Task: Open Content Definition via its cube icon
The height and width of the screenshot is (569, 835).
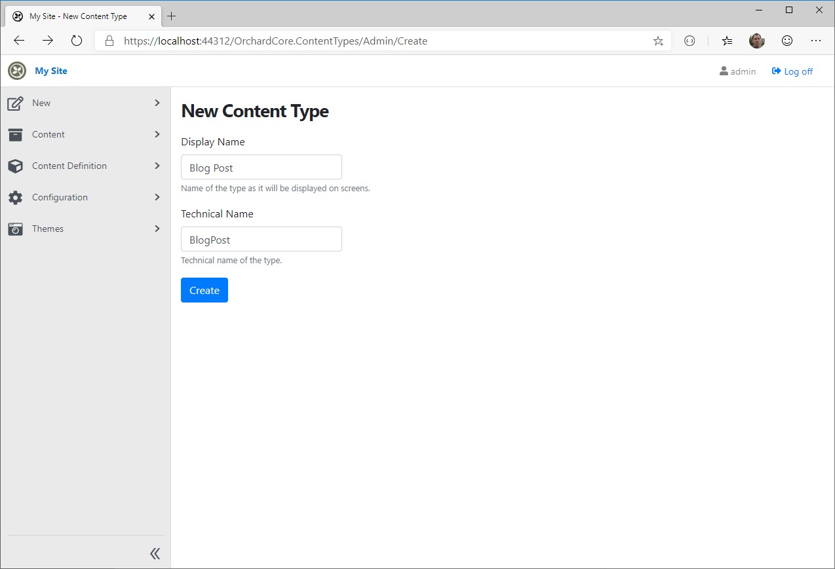Action: click(x=14, y=166)
